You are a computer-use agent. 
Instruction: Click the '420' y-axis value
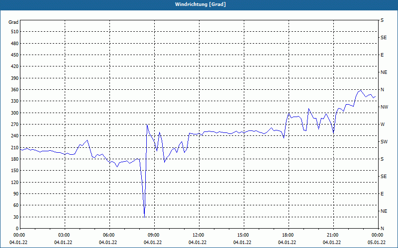[15, 66]
